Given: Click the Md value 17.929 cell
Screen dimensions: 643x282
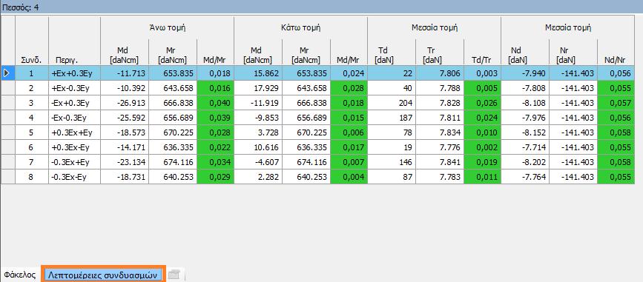Looking at the screenshot, I should pos(258,88).
